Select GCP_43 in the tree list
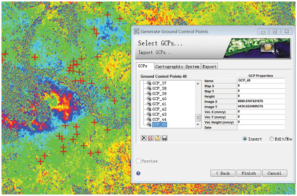The width and height of the screenshot is (297, 196). (x=159, y=114)
